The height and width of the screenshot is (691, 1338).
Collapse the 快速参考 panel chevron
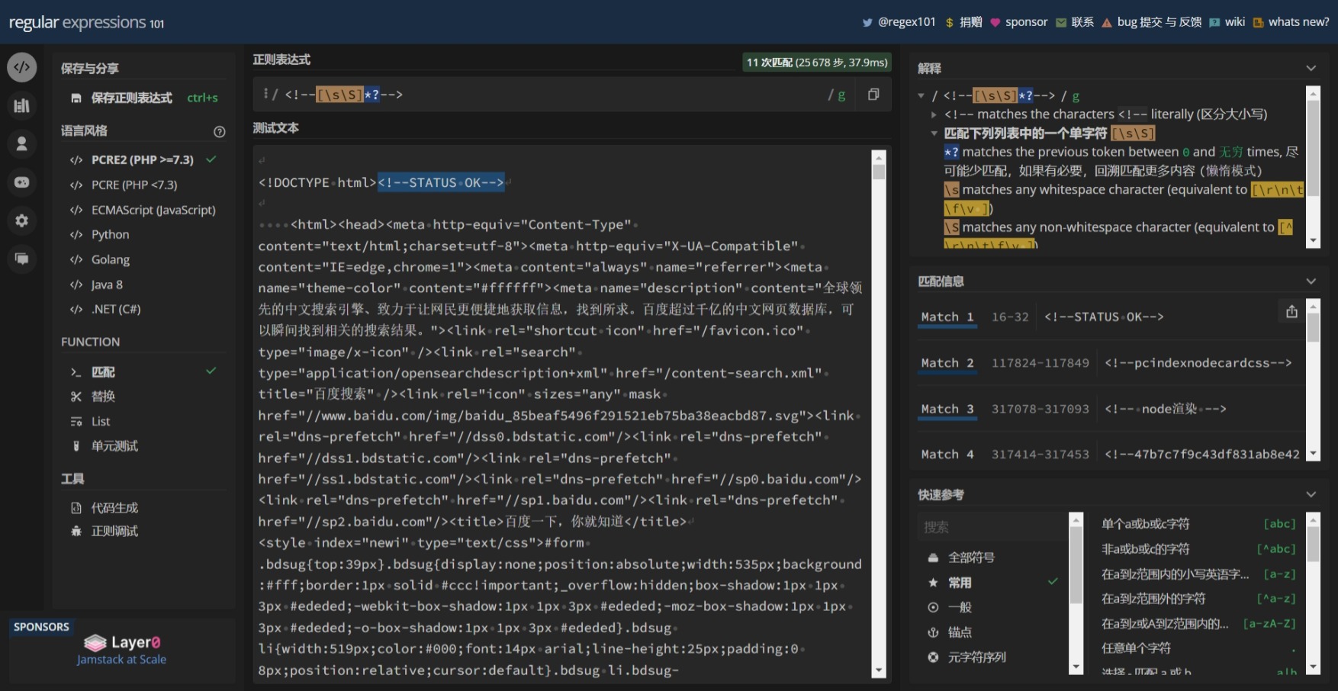(x=1311, y=494)
